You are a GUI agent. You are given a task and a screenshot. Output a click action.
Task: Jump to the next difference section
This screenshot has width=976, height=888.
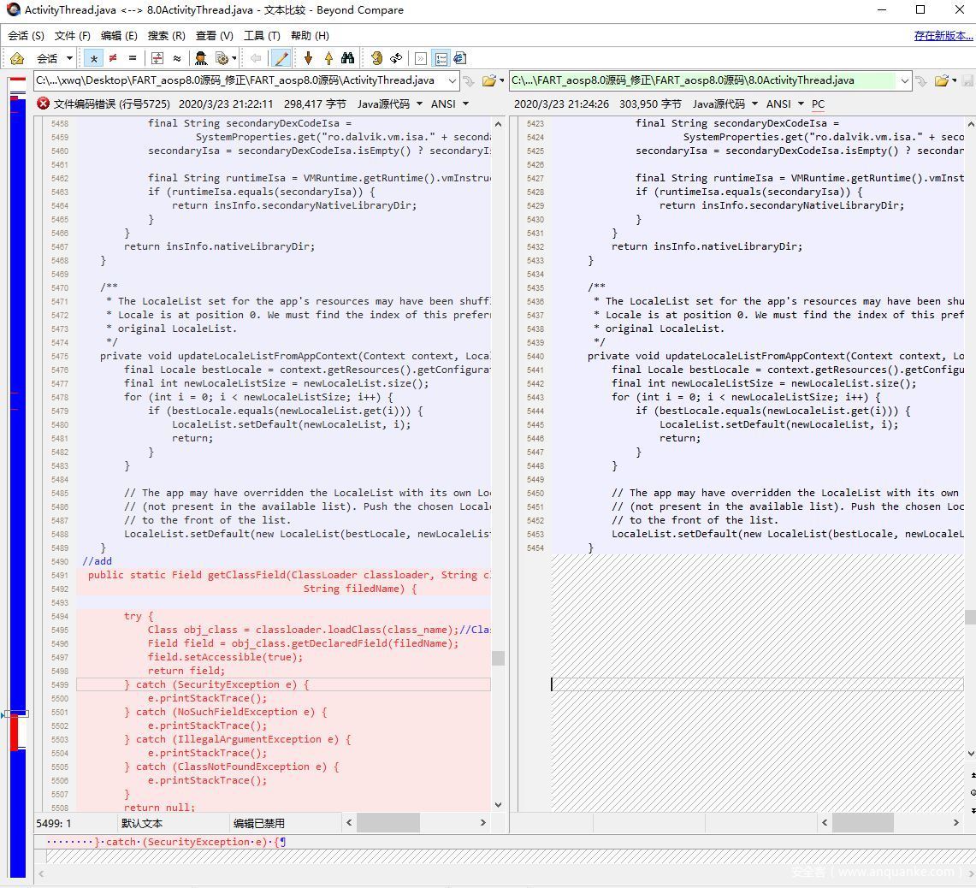(x=308, y=58)
